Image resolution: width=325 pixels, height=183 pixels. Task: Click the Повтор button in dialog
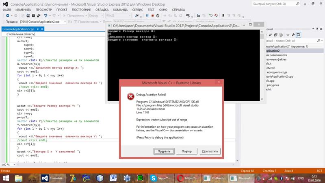[186, 151]
